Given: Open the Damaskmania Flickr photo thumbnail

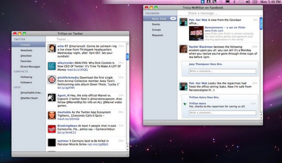Looking at the screenshot, I should tap(196, 33).
